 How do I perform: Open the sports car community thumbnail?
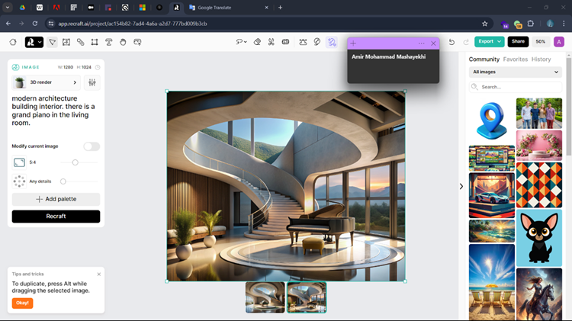491,195
